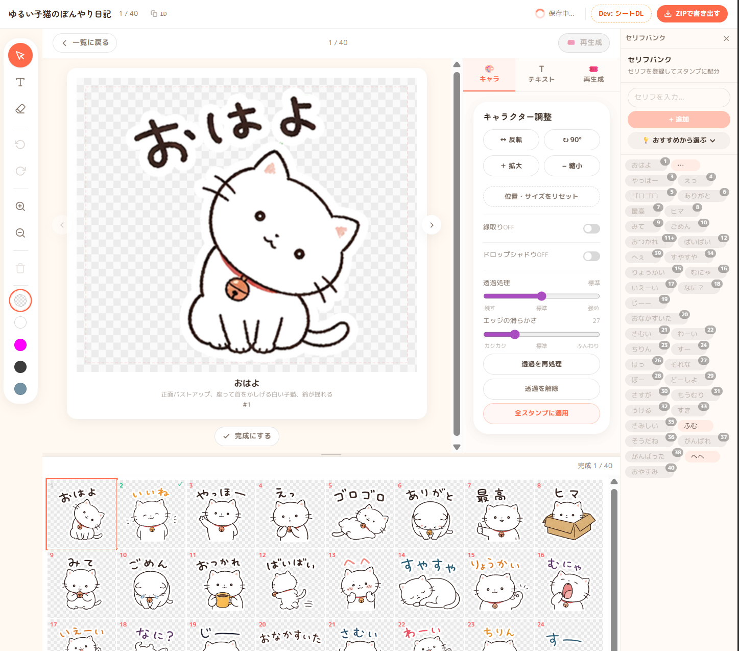Select blue-gray background swatch
This screenshot has width=739, height=651.
(x=20, y=389)
